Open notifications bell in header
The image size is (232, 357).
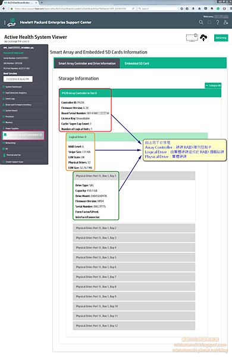point(209,23)
